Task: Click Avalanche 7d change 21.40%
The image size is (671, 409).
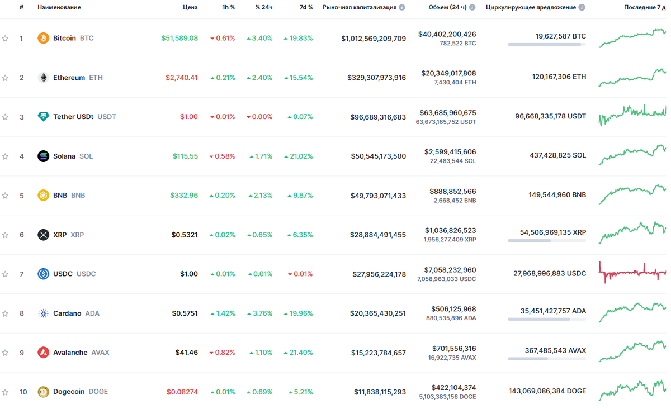Action: (299, 353)
